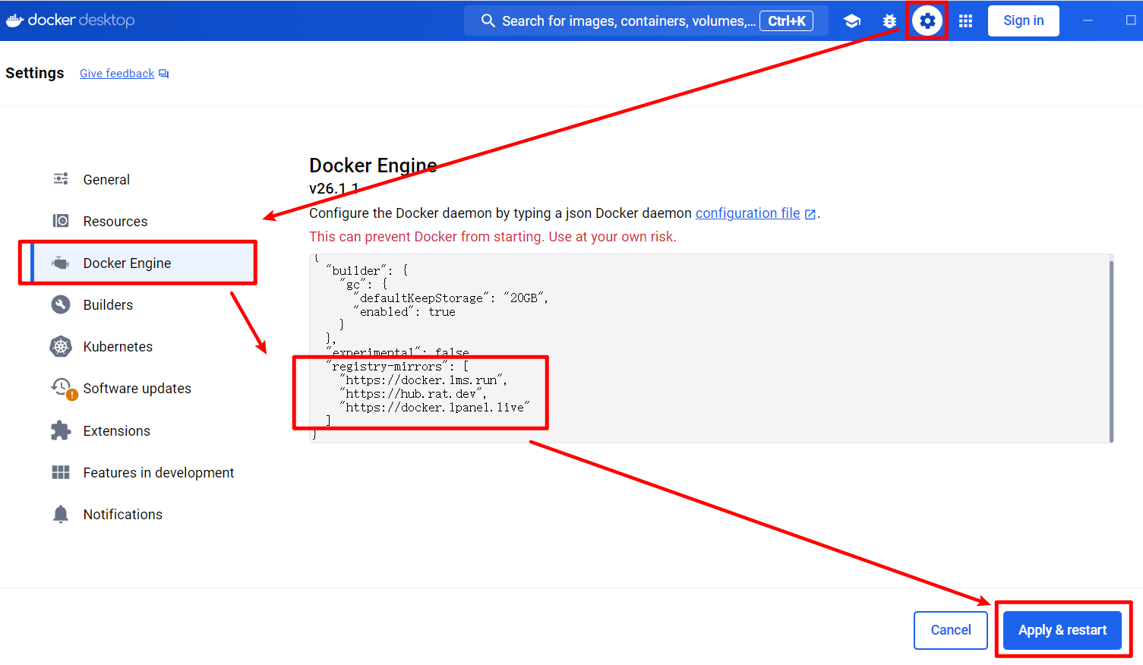Select the General settings section
This screenshot has width=1143, height=665.
coord(106,179)
